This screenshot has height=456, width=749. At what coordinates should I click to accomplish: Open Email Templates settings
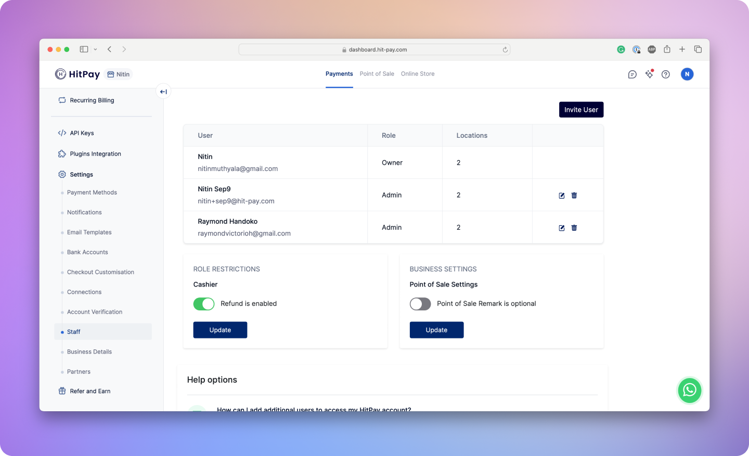click(89, 232)
